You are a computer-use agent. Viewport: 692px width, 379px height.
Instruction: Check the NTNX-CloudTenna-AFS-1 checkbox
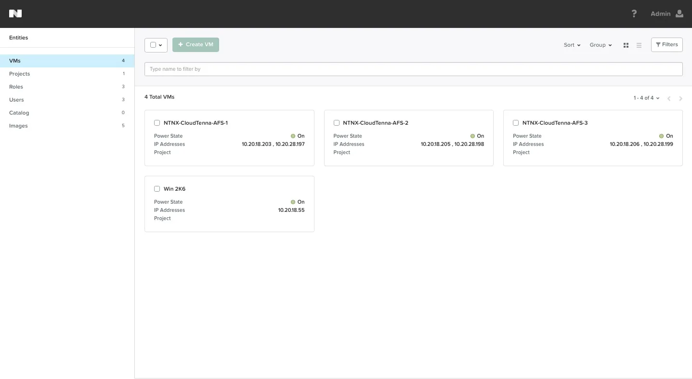tap(157, 123)
